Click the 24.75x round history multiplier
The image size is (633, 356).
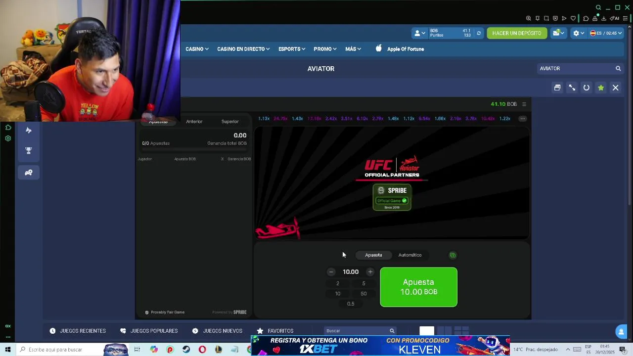[x=280, y=119]
